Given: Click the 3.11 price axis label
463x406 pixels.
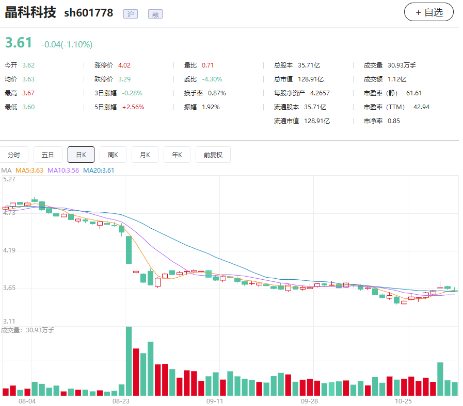Looking at the screenshot, I should (9, 321).
